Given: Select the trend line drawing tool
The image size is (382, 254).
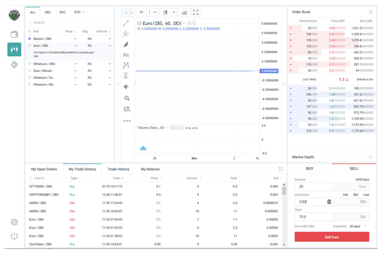Looking at the screenshot, I should (x=126, y=24).
